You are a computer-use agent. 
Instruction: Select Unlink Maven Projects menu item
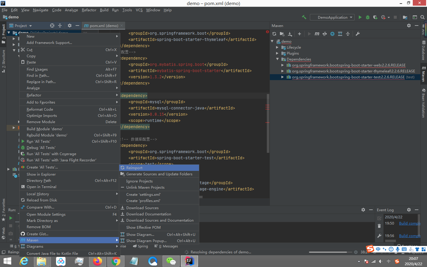159,187
